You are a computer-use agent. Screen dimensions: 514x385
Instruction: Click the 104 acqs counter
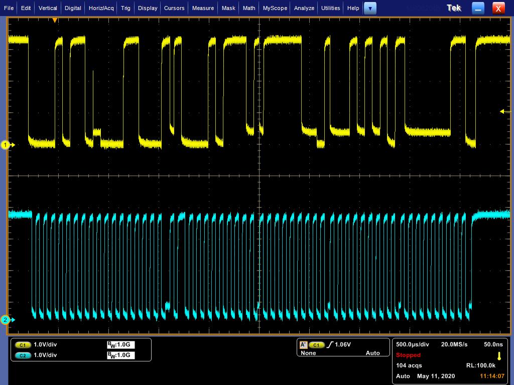coord(409,365)
